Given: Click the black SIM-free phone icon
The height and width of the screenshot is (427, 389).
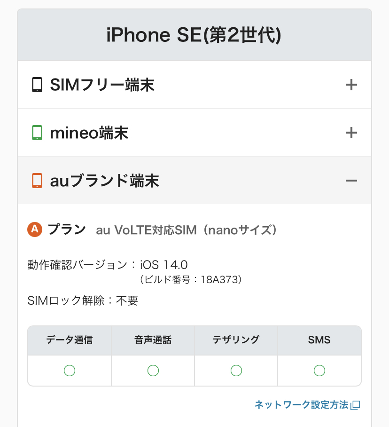Looking at the screenshot, I should click(x=37, y=85).
